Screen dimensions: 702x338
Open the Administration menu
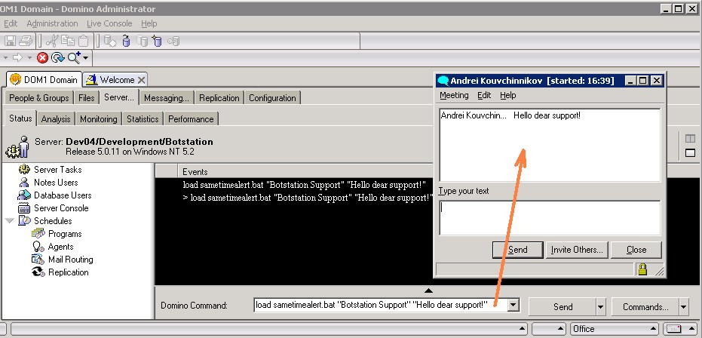(52, 23)
